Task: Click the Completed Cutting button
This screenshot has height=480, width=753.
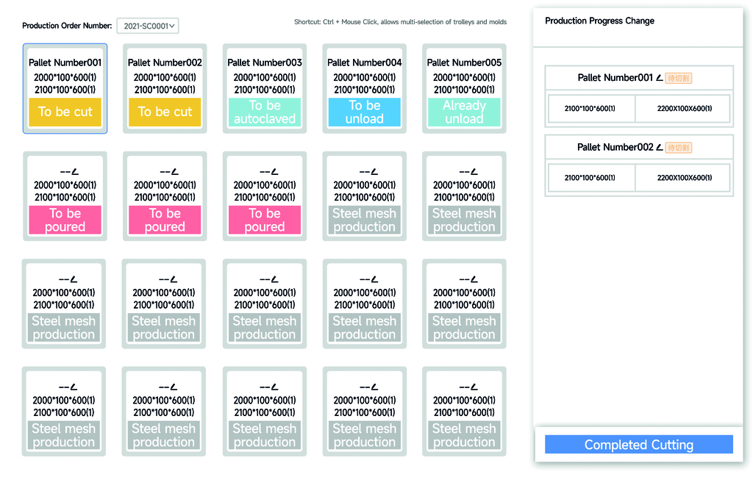Action: coord(638,445)
